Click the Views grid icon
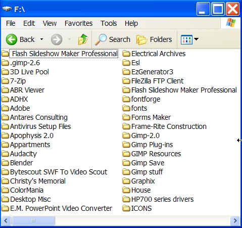The width and height of the screenshot is (242, 228). (186, 39)
